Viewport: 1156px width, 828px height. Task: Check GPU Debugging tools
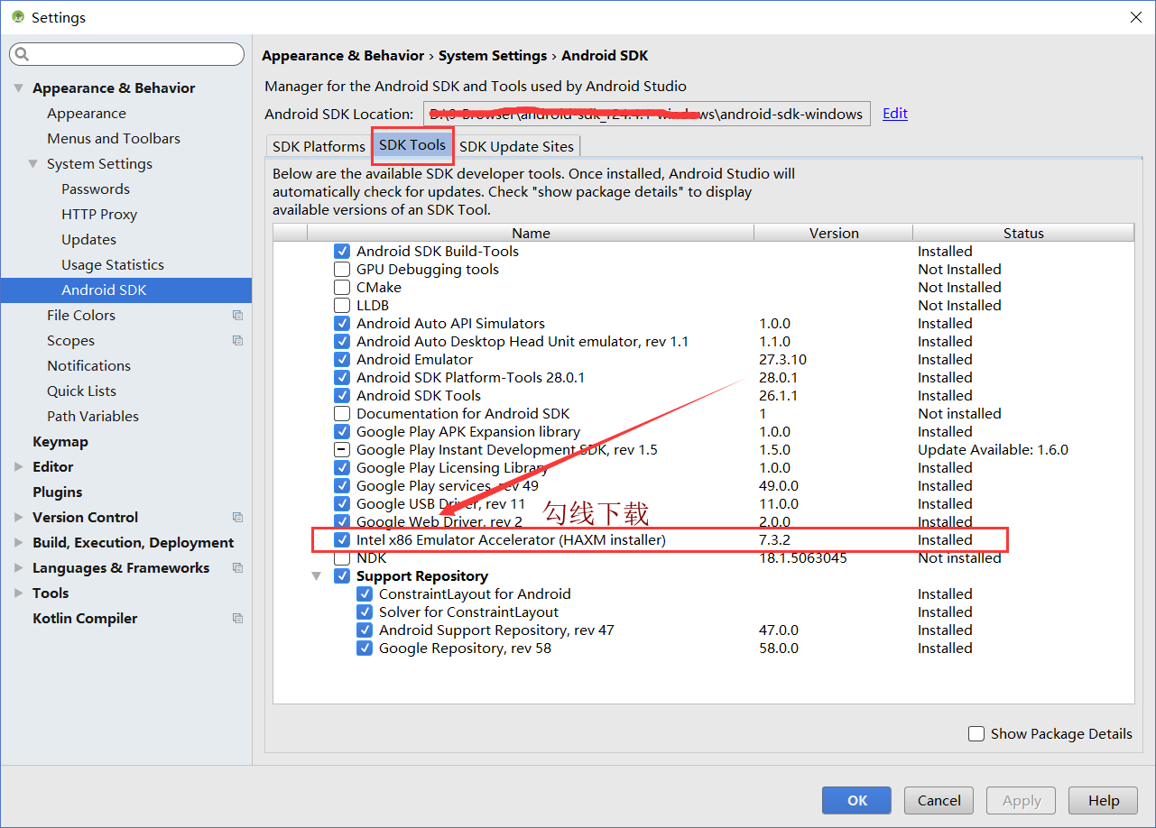coord(342,270)
